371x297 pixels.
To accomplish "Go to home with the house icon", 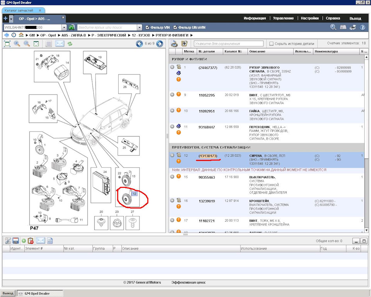I will coord(21,35).
